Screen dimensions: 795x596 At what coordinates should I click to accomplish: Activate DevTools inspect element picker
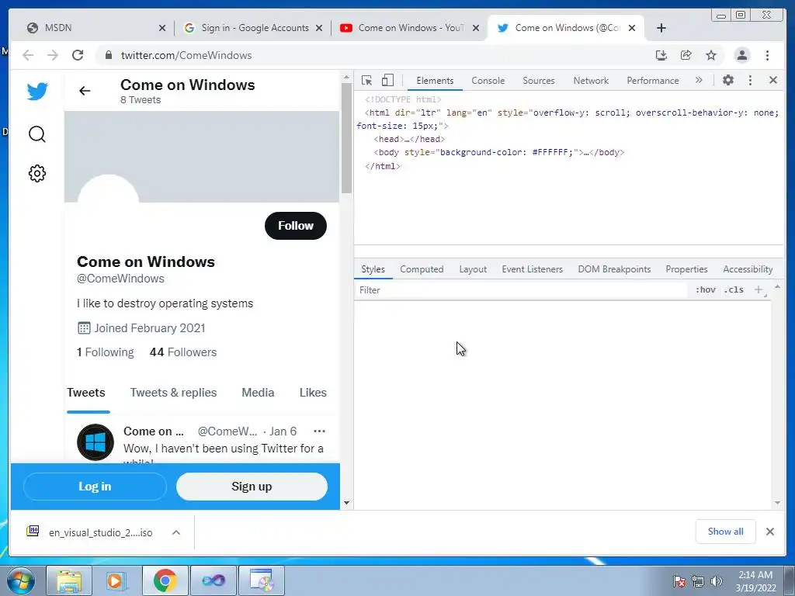click(x=367, y=80)
